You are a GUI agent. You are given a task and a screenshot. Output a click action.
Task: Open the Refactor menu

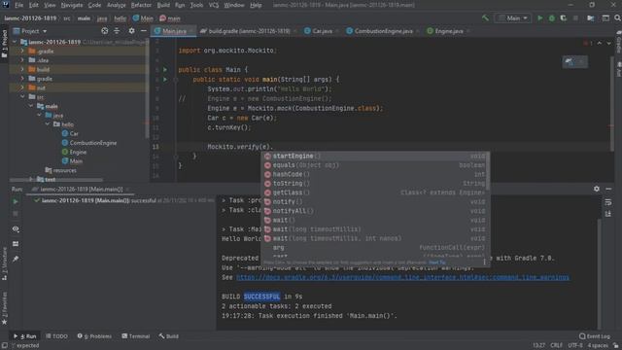click(141, 5)
